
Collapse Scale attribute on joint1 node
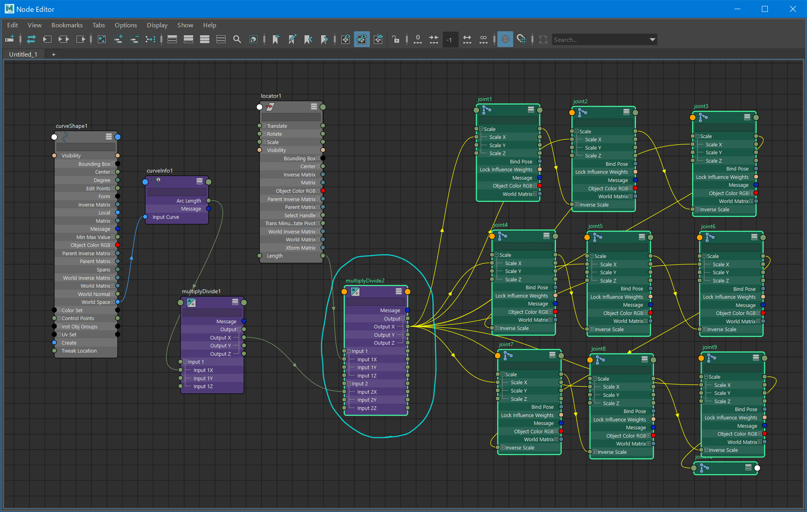click(x=481, y=129)
